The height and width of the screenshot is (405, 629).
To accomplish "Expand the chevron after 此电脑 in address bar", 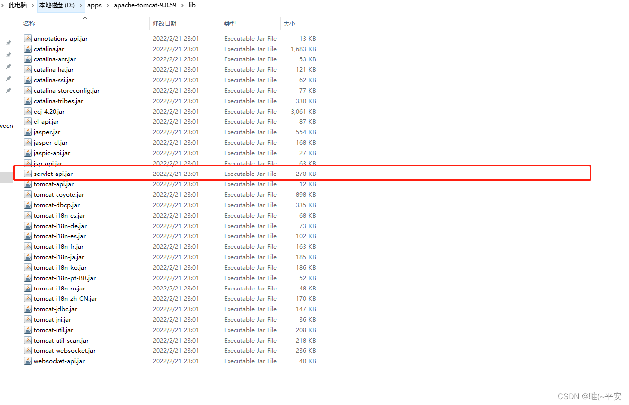I will pos(33,5).
